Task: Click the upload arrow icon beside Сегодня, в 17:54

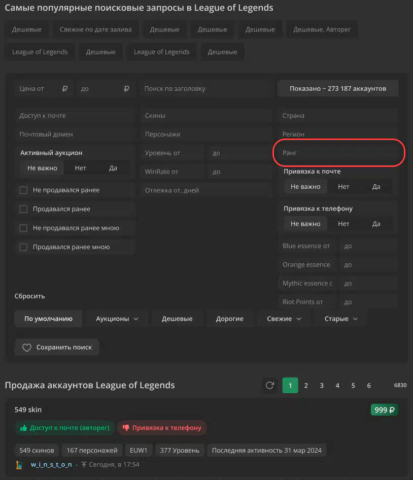Action: 84,464
